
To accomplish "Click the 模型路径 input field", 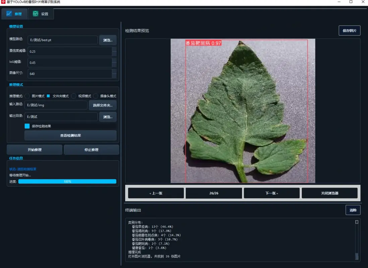I will tap(62, 40).
